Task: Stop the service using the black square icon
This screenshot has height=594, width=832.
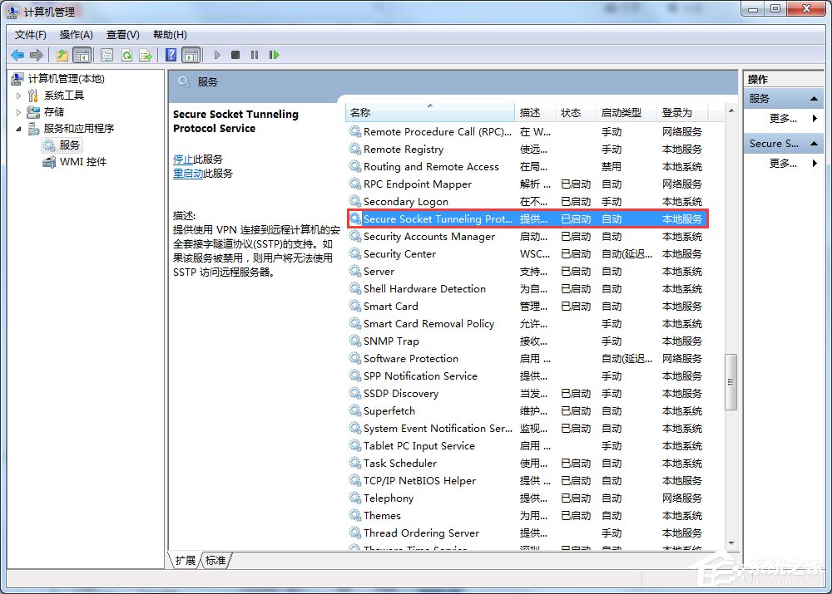Action: tap(235, 54)
